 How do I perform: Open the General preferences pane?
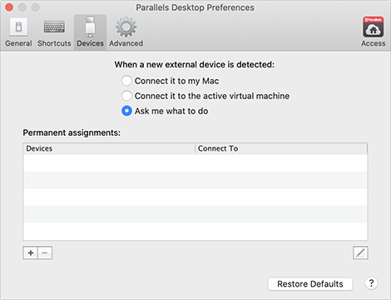coord(18,32)
